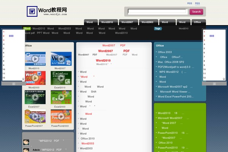Switch to the Word2007 navigation tab
228x152 pixels.
[x=128, y=22]
